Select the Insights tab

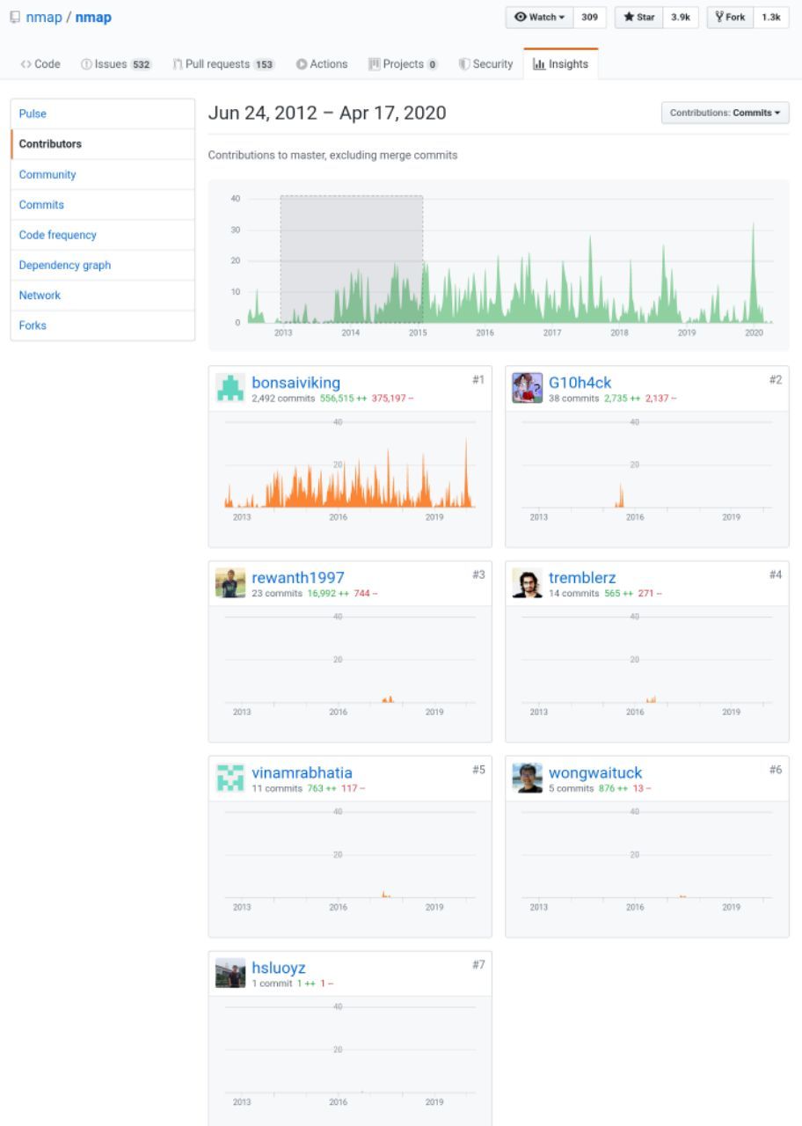coord(560,64)
